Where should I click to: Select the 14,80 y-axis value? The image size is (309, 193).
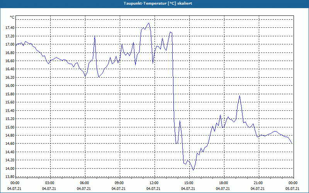(10, 135)
